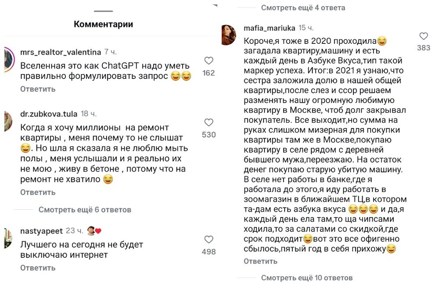This screenshot has width=439, height=292.
Task: Toggle like on dr.zubkova.tula's comment heart
Action: 209,123
